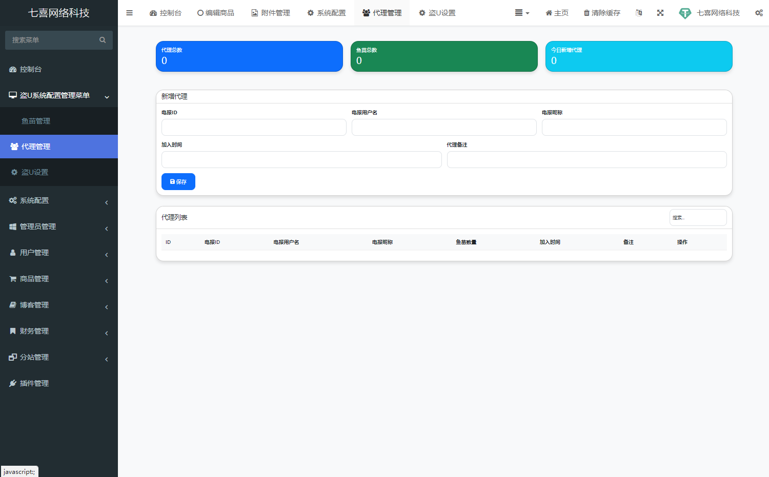The height and width of the screenshot is (477, 769).
Task: Open 鱼苗管理 under the sidebar submenu
Action: coord(35,121)
